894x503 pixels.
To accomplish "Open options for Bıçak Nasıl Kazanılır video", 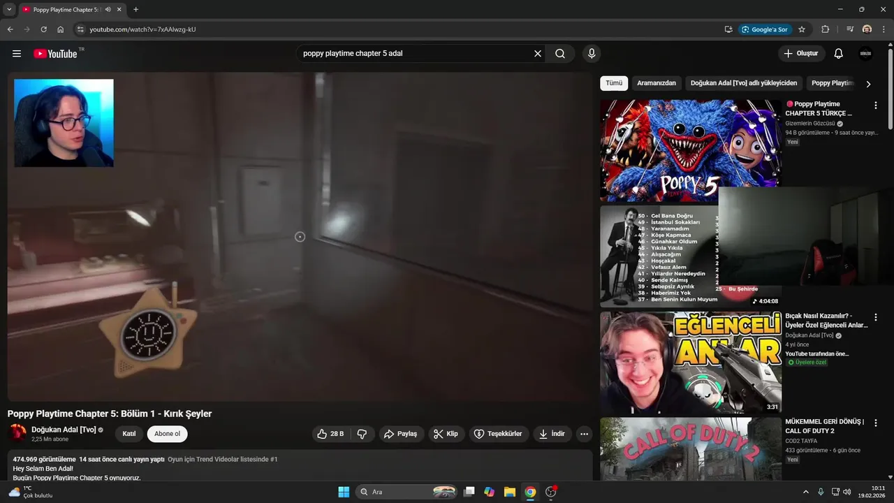I will point(876,317).
